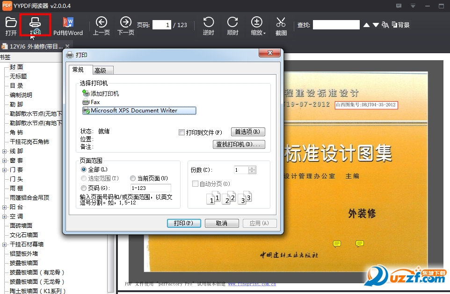Open the 雨篷铝合金吊顶 bookmark
The height and width of the screenshot is (294, 450).
click(x=29, y=197)
